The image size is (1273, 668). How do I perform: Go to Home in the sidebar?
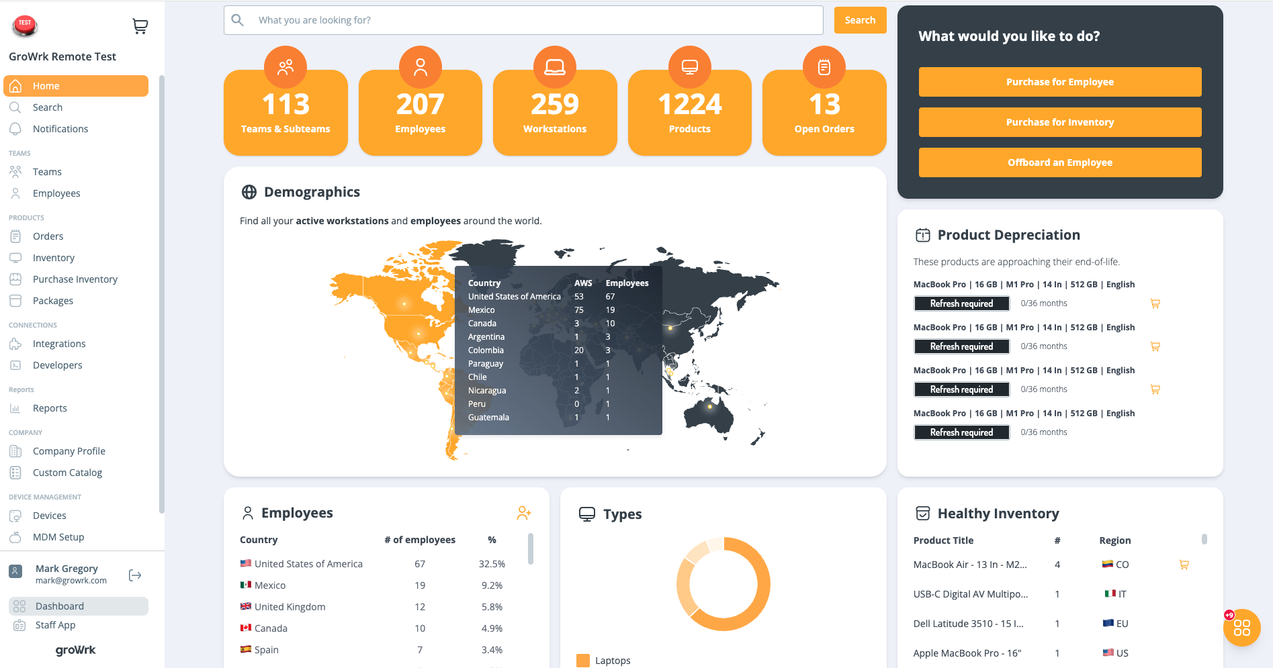tap(76, 86)
